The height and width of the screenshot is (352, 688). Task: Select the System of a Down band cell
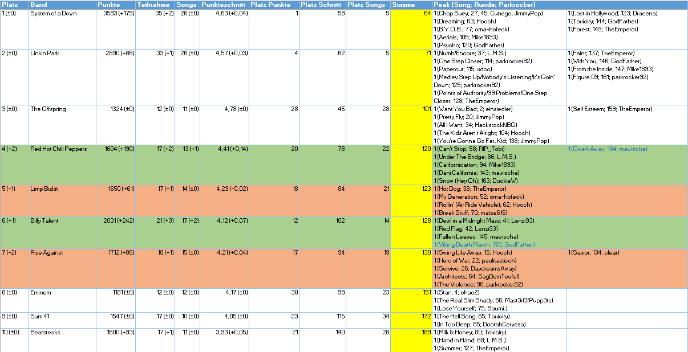[62, 29]
